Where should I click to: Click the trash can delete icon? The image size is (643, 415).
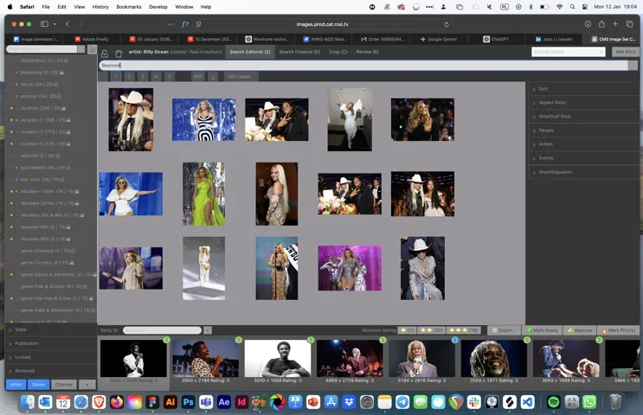[x=119, y=54]
